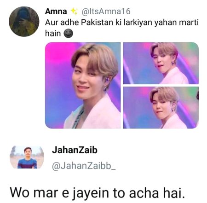Click the blue sweater in JahanZaib's avatar
The height and width of the screenshot is (203, 207).
coord(27,163)
